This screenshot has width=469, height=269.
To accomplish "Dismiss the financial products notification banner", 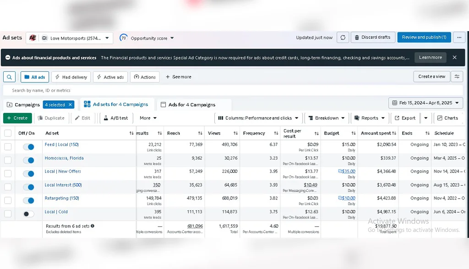I will (x=454, y=58).
